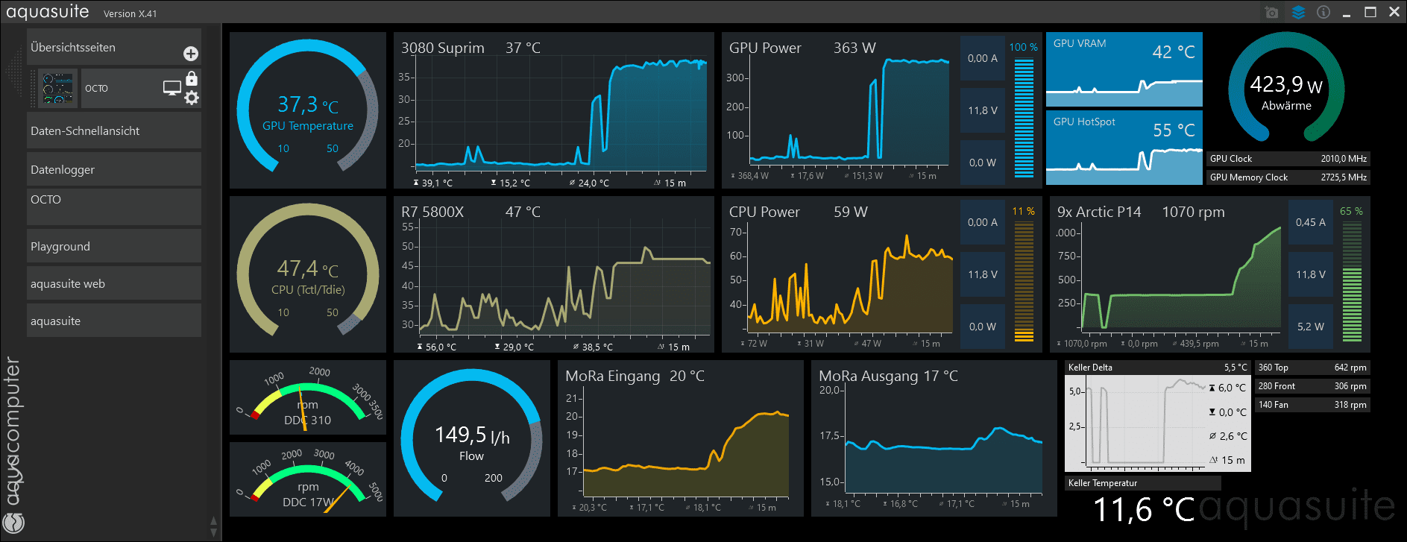Open the aquasuite section at sidebar bottom
Image resolution: width=1407 pixels, height=542 pixels.
tap(114, 321)
